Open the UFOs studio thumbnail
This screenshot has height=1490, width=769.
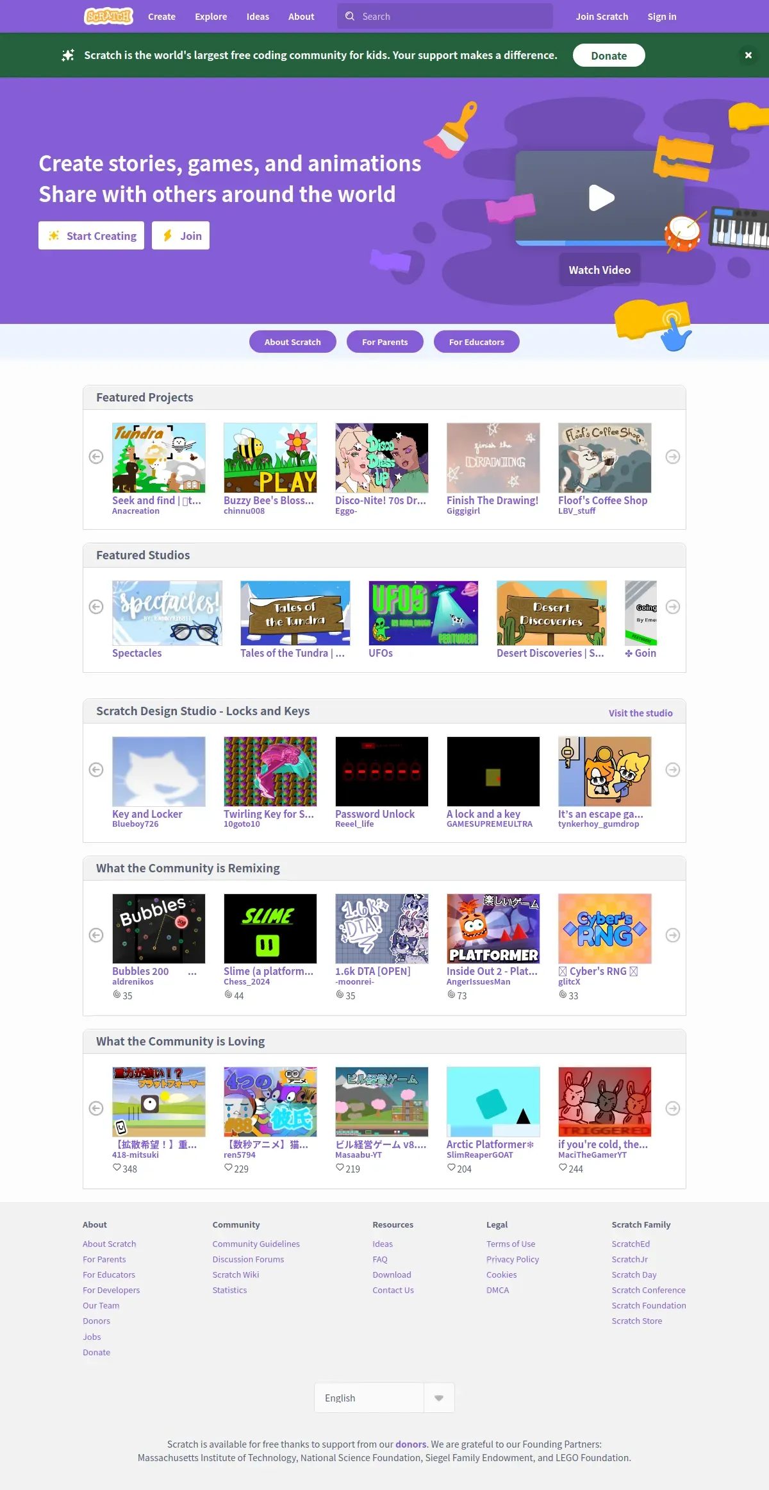point(424,613)
